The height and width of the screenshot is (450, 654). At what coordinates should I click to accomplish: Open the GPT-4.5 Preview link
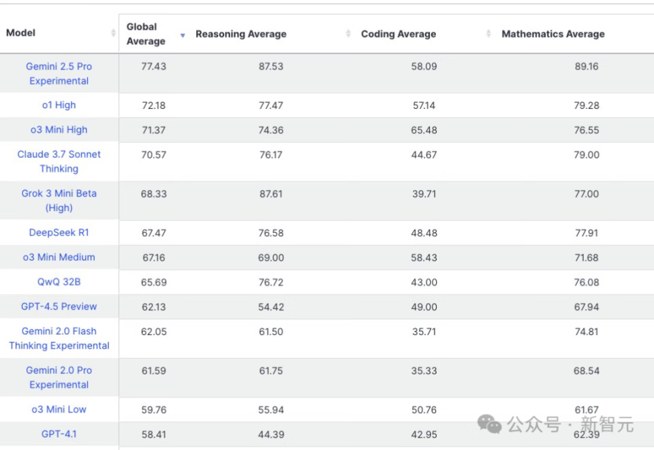click(x=59, y=306)
